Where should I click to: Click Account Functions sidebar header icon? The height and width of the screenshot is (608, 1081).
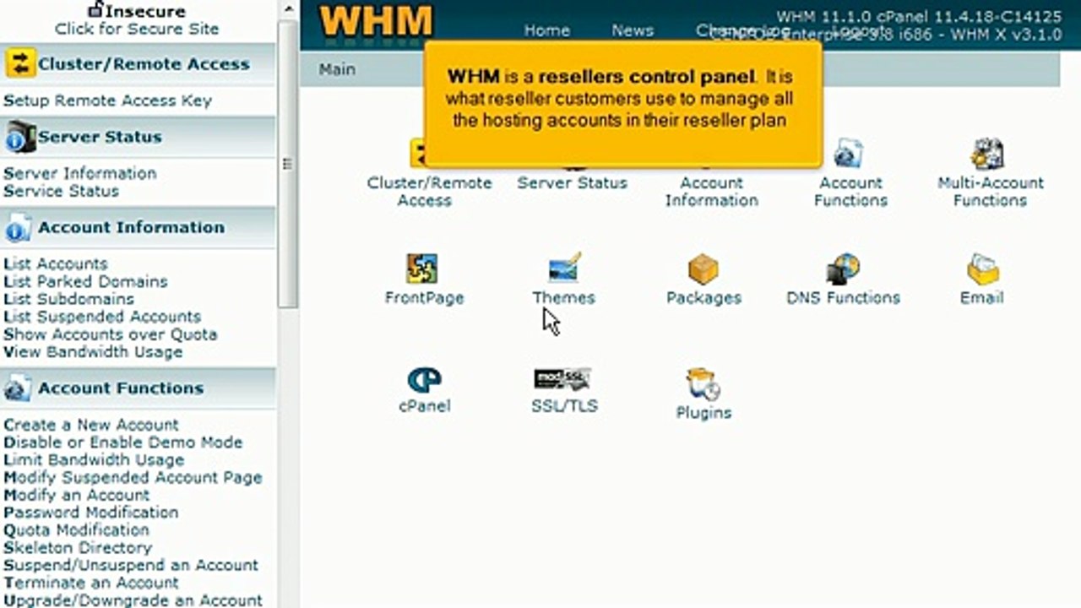19,388
